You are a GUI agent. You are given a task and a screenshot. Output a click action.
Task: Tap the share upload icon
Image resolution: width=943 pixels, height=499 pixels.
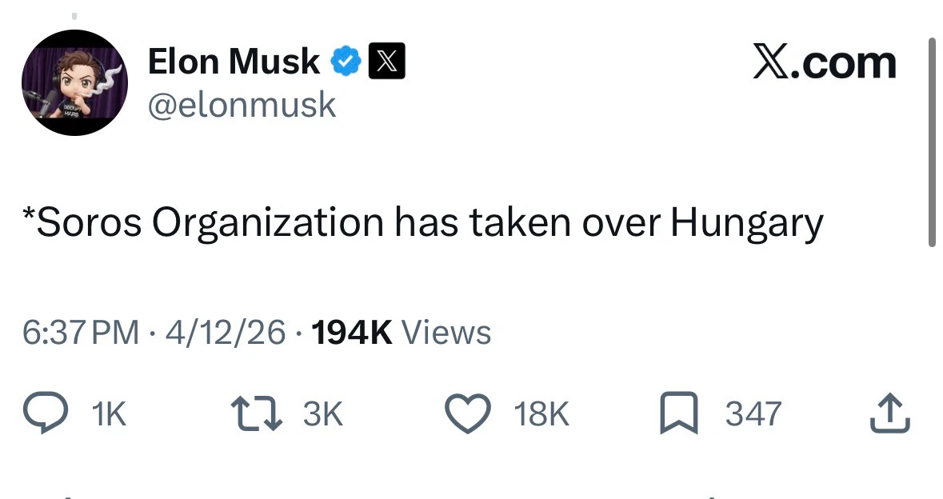[890, 414]
